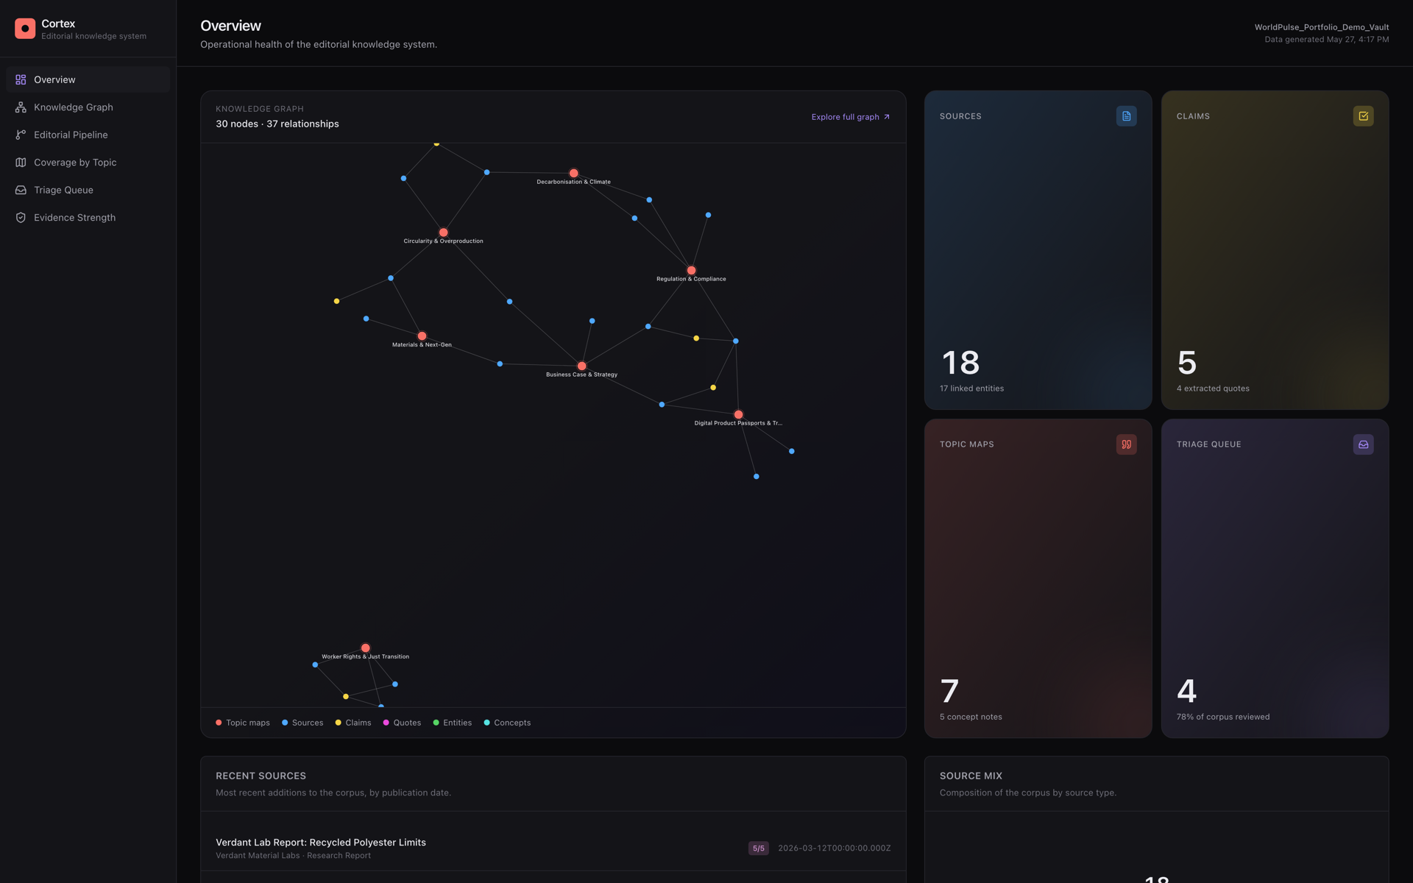1413x883 pixels.
Task: Select the Materials & Next-Gen graph node
Action: [422, 336]
